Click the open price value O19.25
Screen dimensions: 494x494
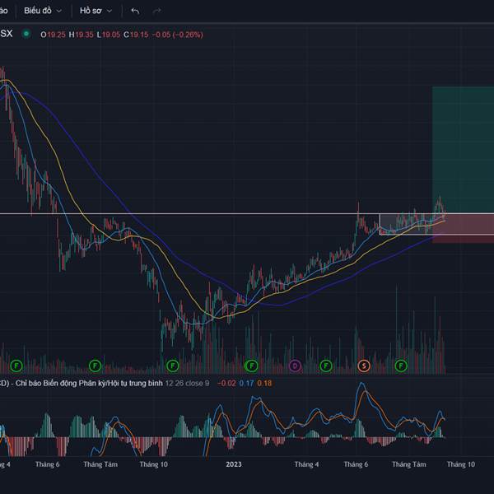(53, 35)
